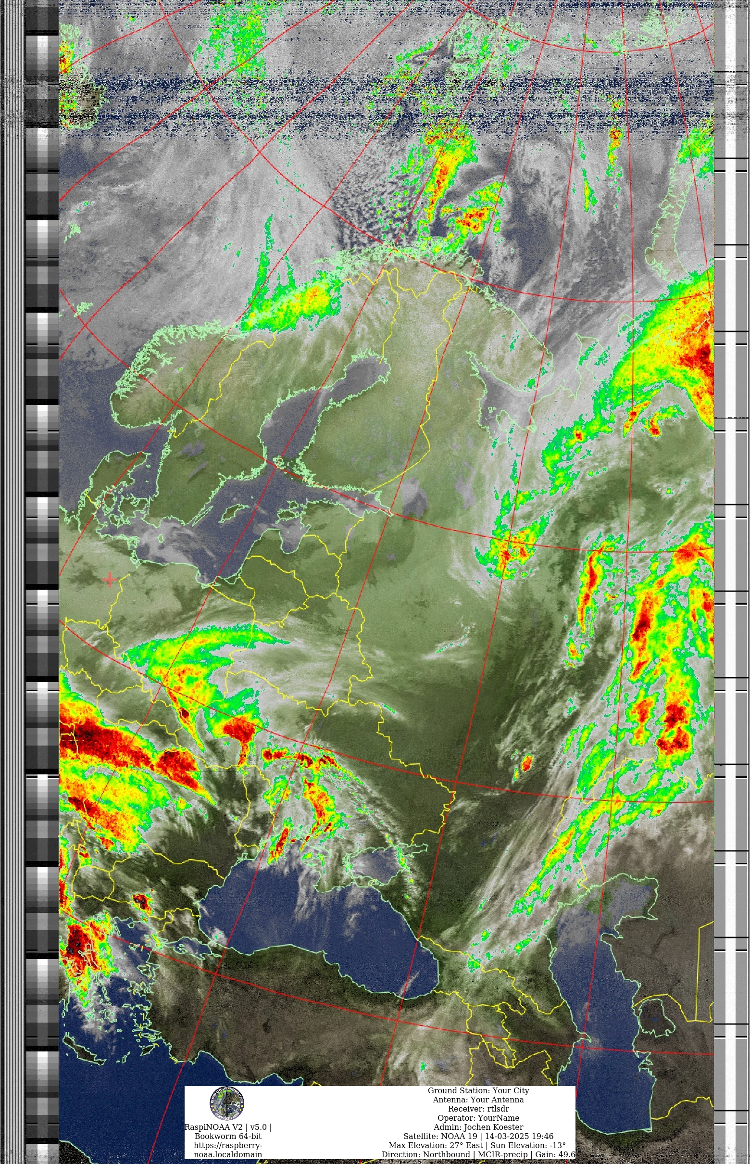Click the text 'Receiver: rtlsdr'
750x1164 pixels.
[x=478, y=1109]
